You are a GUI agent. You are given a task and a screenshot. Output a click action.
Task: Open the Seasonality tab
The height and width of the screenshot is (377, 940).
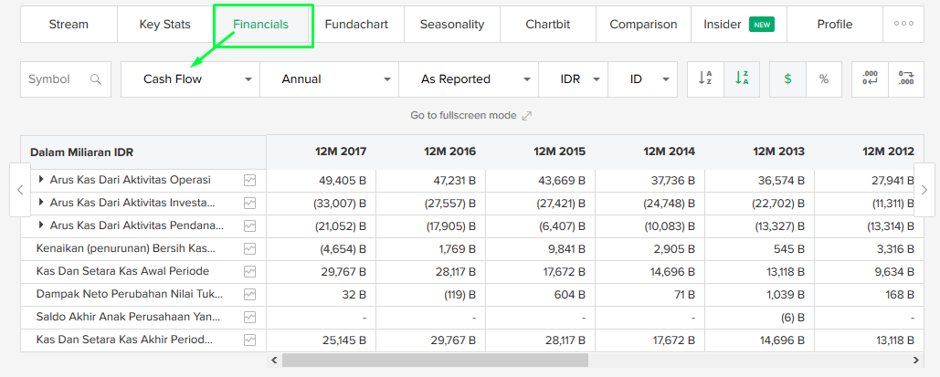coord(452,25)
